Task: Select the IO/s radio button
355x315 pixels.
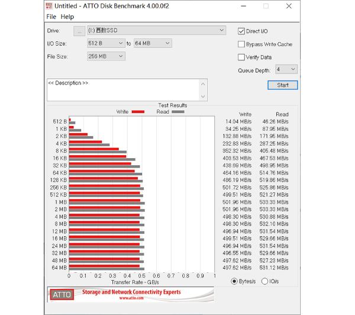Action: tap(264, 281)
